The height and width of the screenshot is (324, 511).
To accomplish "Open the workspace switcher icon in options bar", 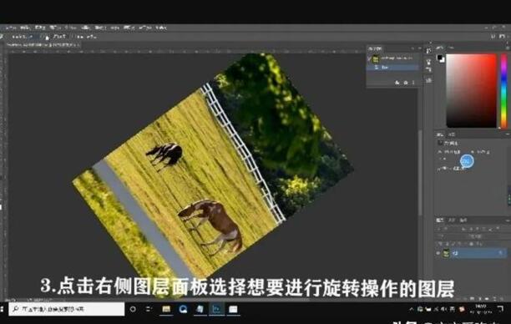I will pyautogui.click(x=502, y=37).
